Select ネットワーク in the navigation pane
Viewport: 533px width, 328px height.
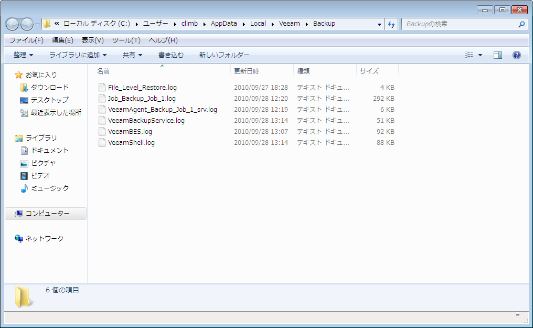coord(45,239)
